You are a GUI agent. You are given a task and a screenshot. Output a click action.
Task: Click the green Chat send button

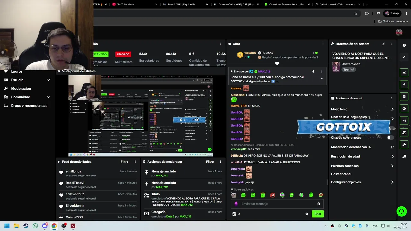318,214
